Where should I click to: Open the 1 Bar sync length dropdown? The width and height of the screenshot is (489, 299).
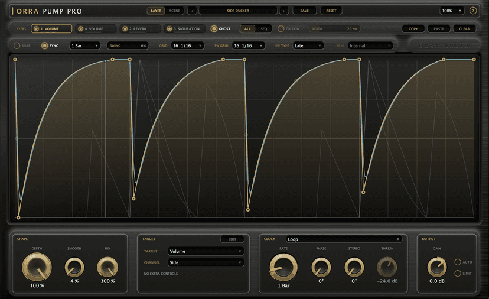(x=84, y=45)
